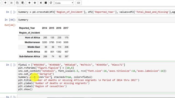
Task: Select the In [44] prompt label
Action: (10, 20)
